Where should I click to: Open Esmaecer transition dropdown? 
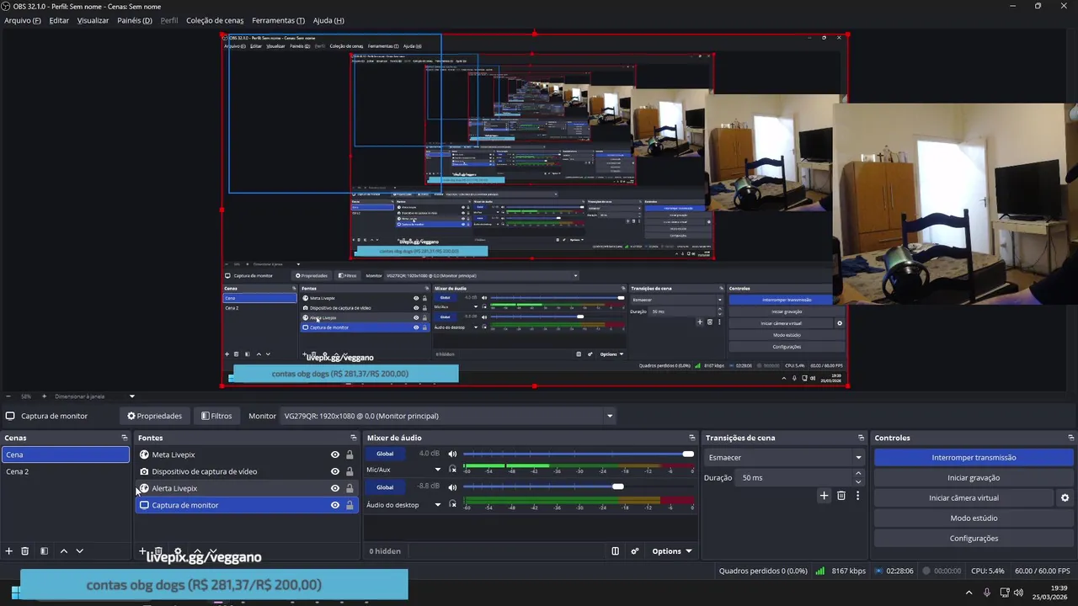(785, 458)
